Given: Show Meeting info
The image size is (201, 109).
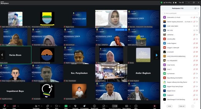Looking at the screenshot, I should (94, 106).
